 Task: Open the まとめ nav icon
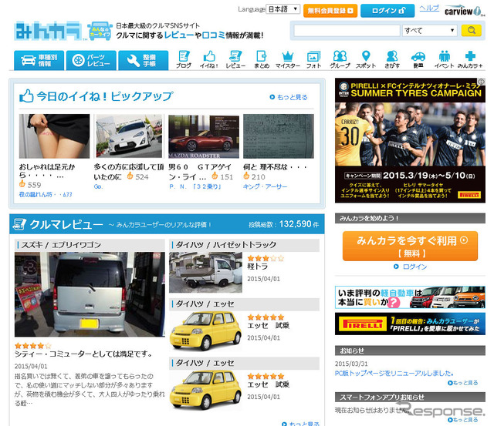[x=262, y=59]
